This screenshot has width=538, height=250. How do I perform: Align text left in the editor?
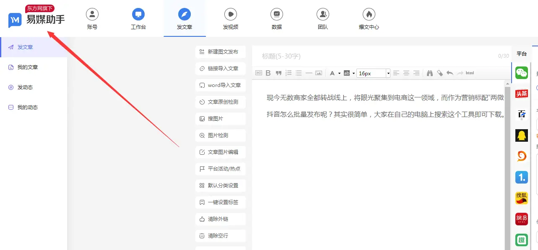396,73
